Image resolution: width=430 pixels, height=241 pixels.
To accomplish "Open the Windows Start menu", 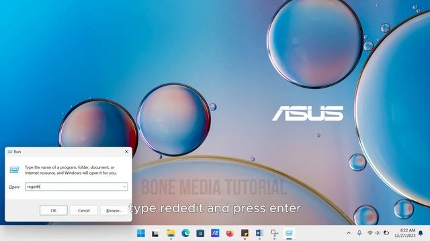I will tap(141, 233).
